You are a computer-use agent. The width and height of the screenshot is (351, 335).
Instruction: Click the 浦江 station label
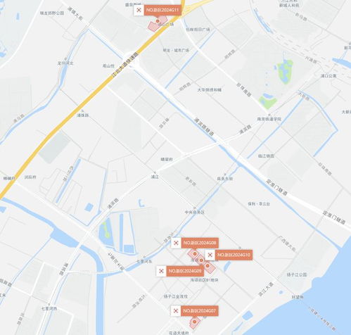click(x=155, y=177)
